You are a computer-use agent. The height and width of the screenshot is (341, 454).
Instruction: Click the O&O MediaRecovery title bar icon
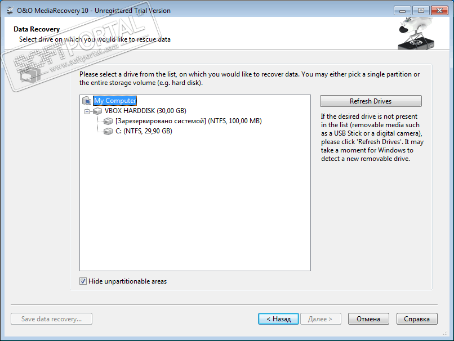click(10, 11)
